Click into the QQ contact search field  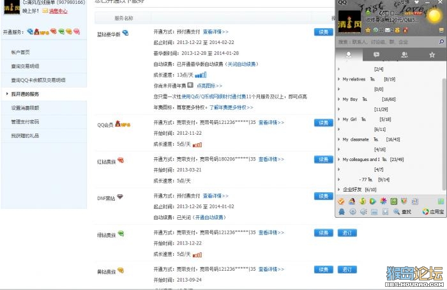pyautogui.click(x=387, y=42)
